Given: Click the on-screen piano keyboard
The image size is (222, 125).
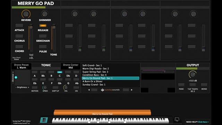Looking at the screenshot, I should coord(110,120).
